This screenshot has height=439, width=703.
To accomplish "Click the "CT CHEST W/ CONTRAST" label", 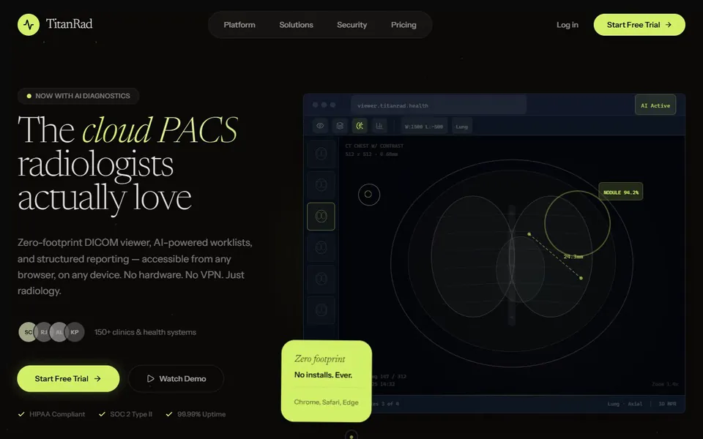I will pos(374,146).
